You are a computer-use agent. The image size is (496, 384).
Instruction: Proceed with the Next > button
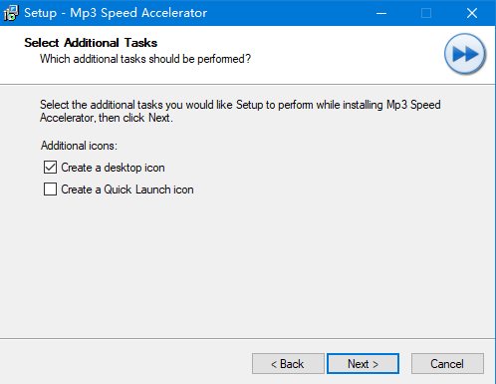tap(363, 364)
